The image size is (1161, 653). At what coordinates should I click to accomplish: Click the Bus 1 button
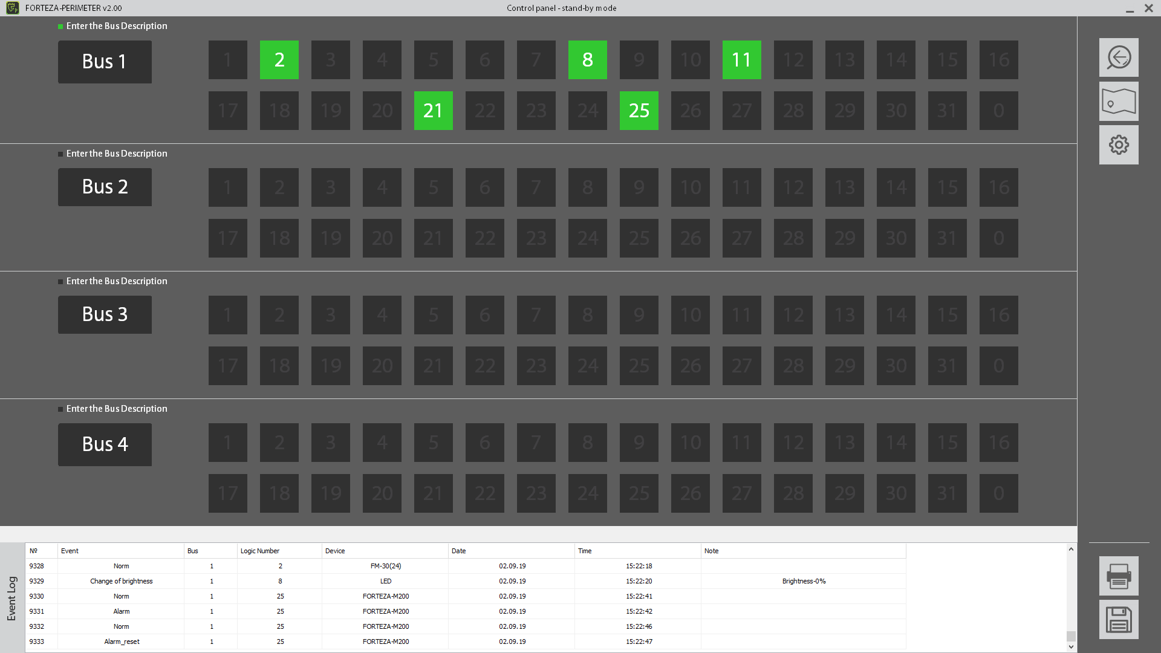pyautogui.click(x=105, y=62)
